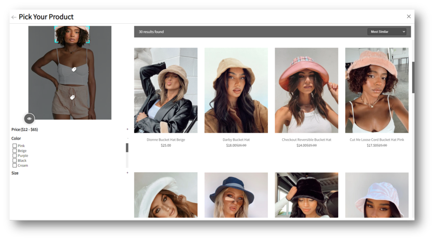Check the Black color filter
This screenshot has width=434, height=240.
point(15,160)
